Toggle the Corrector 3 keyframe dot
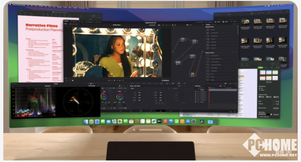 195,96
